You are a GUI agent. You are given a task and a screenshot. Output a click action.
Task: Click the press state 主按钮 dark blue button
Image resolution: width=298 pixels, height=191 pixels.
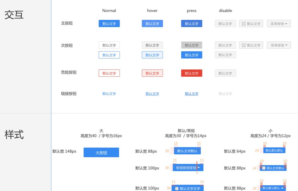coord(192,23)
